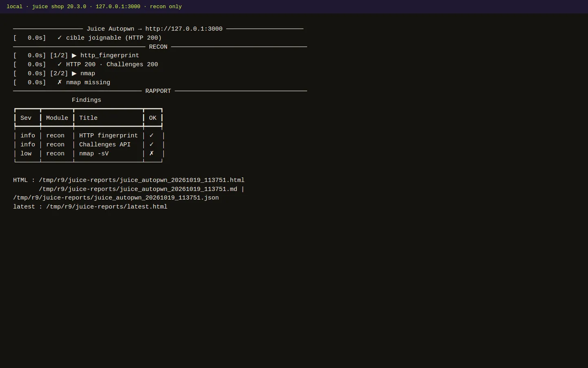This screenshot has height=368, width=588.
Task: Click the 'Title' column header
Action: coord(88,118)
